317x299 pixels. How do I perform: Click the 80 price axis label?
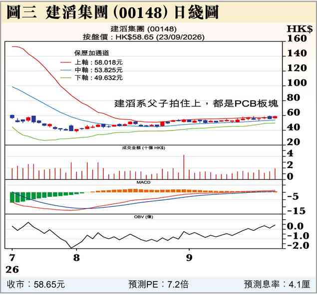[x=294, y=98]
